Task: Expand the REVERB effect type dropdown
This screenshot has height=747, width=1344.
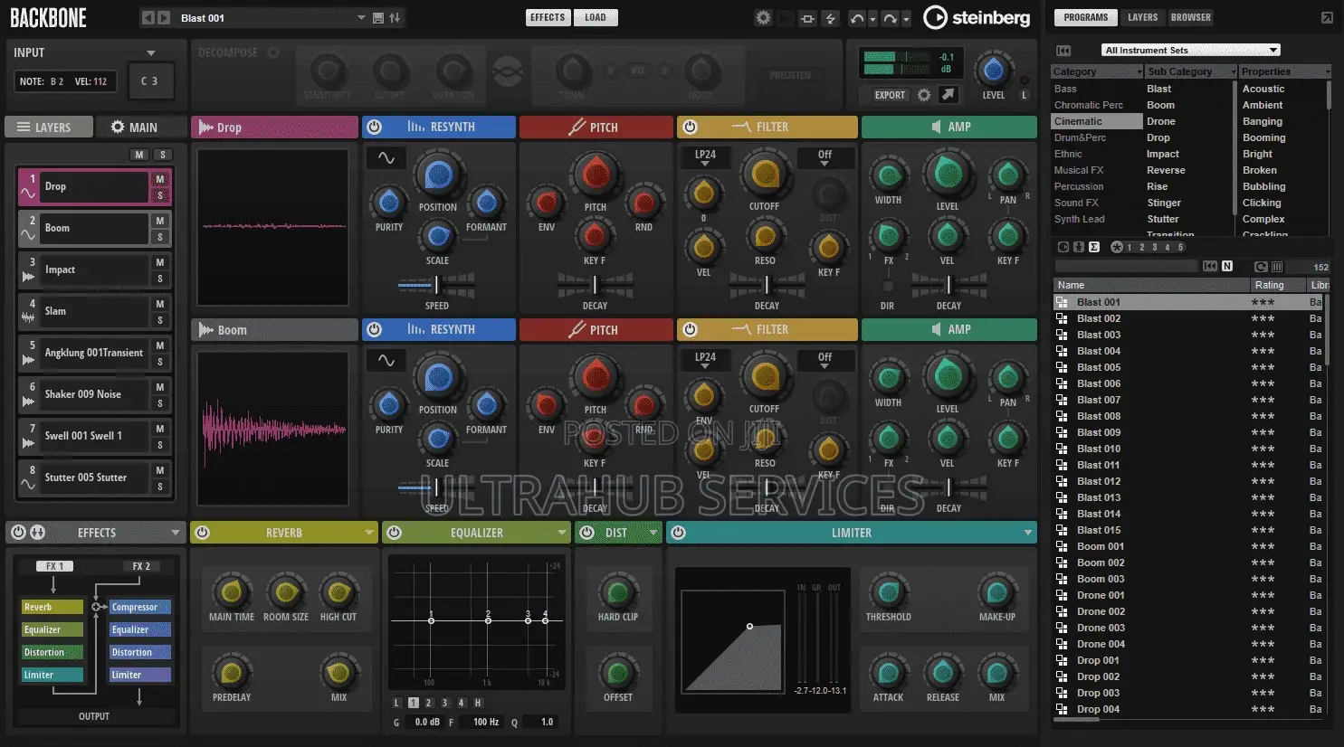Action: coord(368,533)
